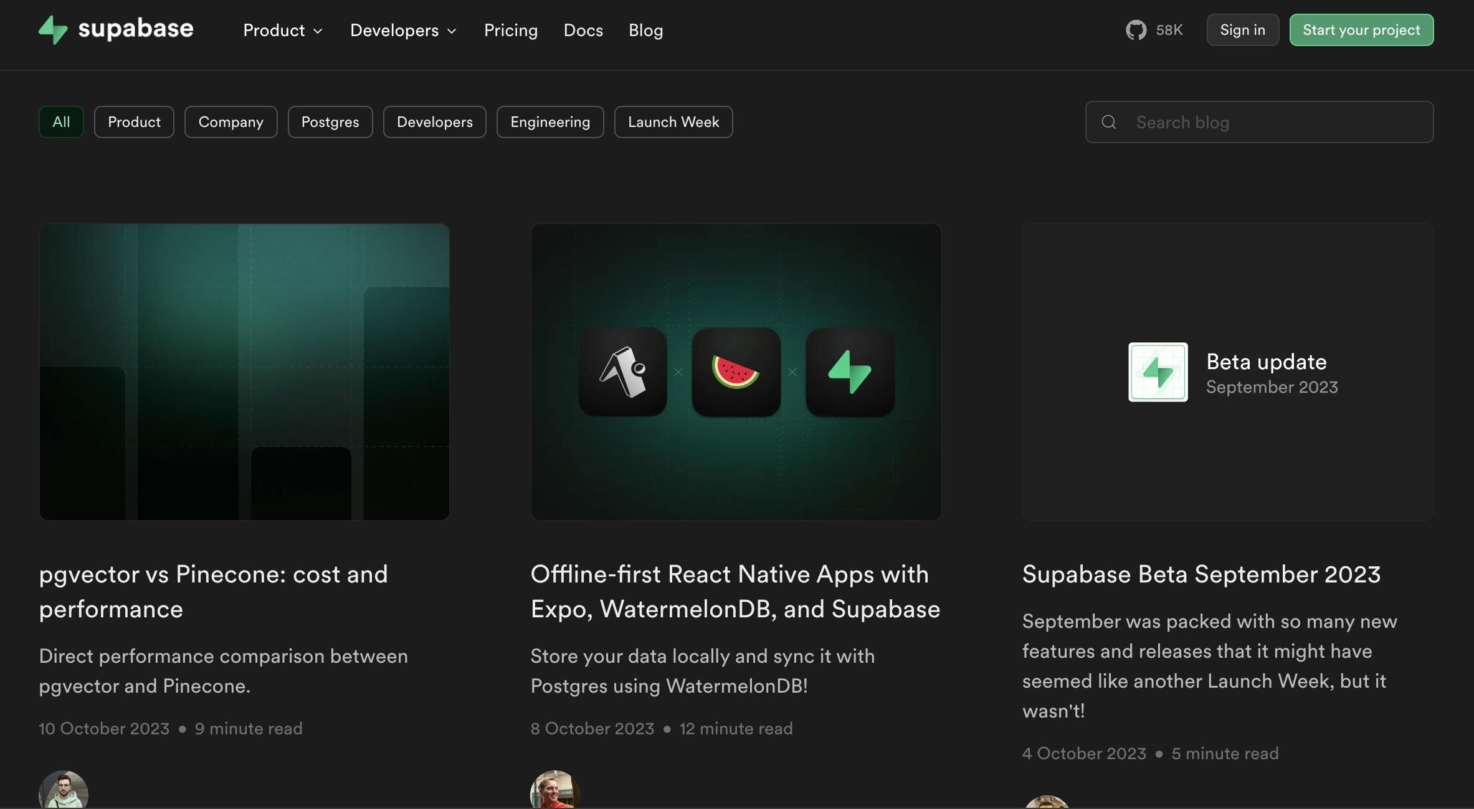Open pgvector vs Pinecone article thumbnail
Image resolution: width=1474 pixels, height=809 pixels.
pyautogui.click(x=244, y=372)
